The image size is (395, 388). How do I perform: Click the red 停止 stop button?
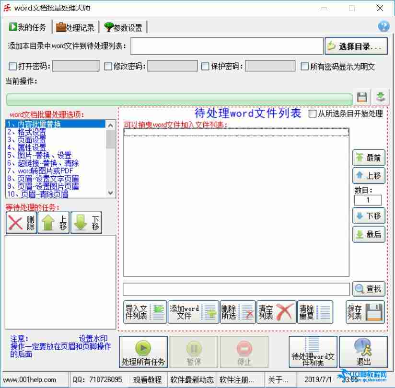tap(244, 352)
